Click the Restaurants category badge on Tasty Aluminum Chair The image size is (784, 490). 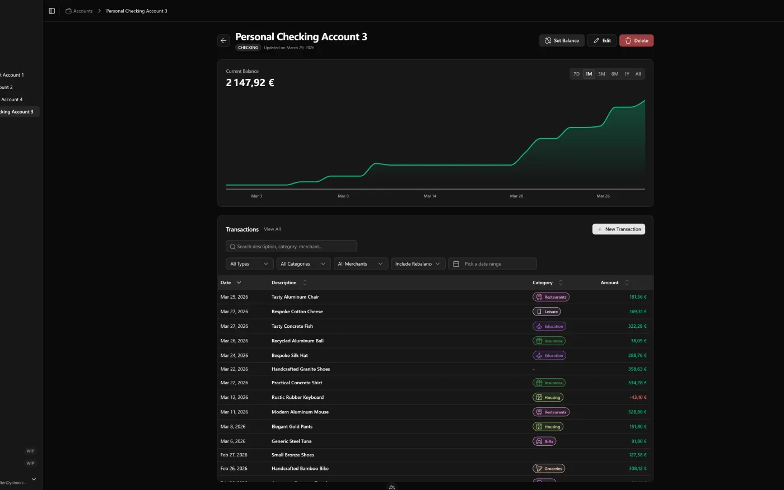551,296
